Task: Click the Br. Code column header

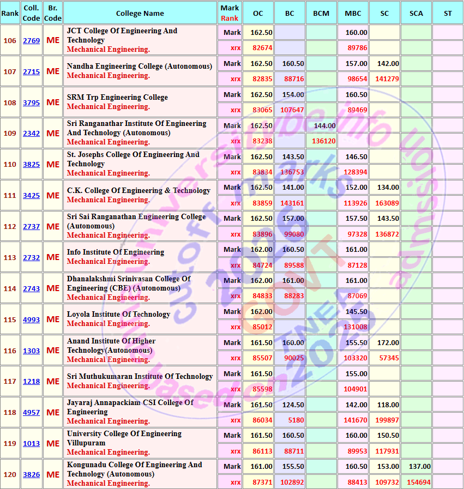Action: 53,13
